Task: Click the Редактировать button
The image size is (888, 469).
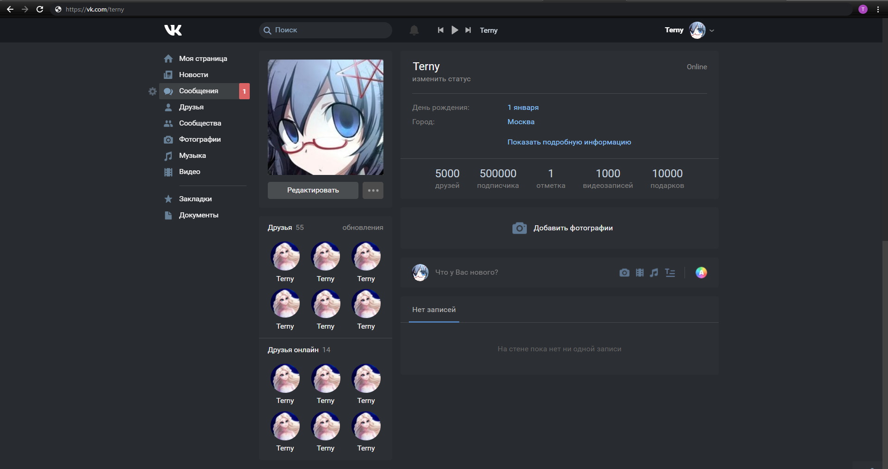Action: [x=313, y=190]
